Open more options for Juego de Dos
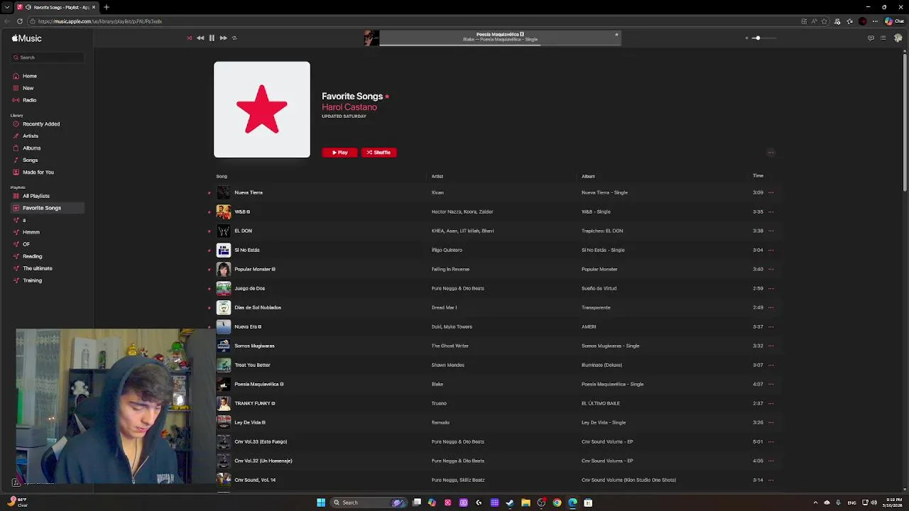This screenshot has height=511, width=909. point(771,288)
